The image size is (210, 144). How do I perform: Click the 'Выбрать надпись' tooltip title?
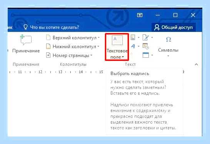point(130,74)
